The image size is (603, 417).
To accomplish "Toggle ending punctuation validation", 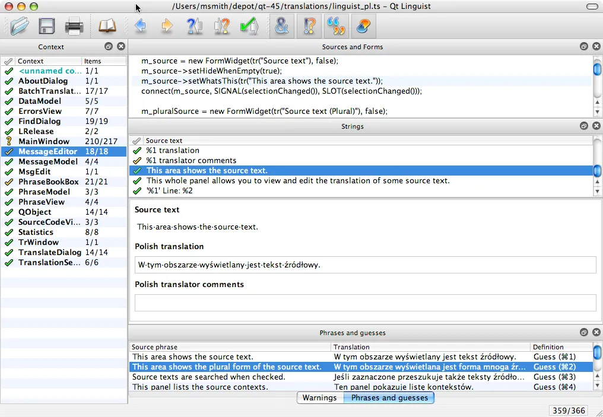I will (309, 26).
